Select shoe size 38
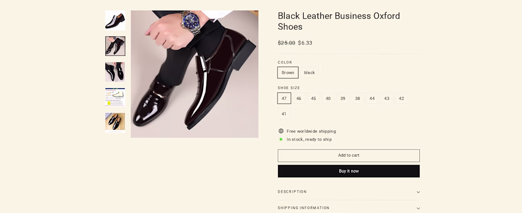Image resolution: width=522 pixels, height=213 pixels. [357, 98]
